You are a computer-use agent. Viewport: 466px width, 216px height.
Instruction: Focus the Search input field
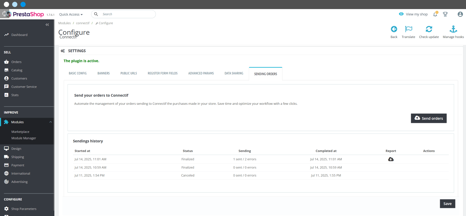123,14
